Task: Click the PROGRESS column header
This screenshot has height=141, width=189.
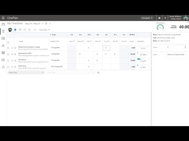Action: (141, 42)
